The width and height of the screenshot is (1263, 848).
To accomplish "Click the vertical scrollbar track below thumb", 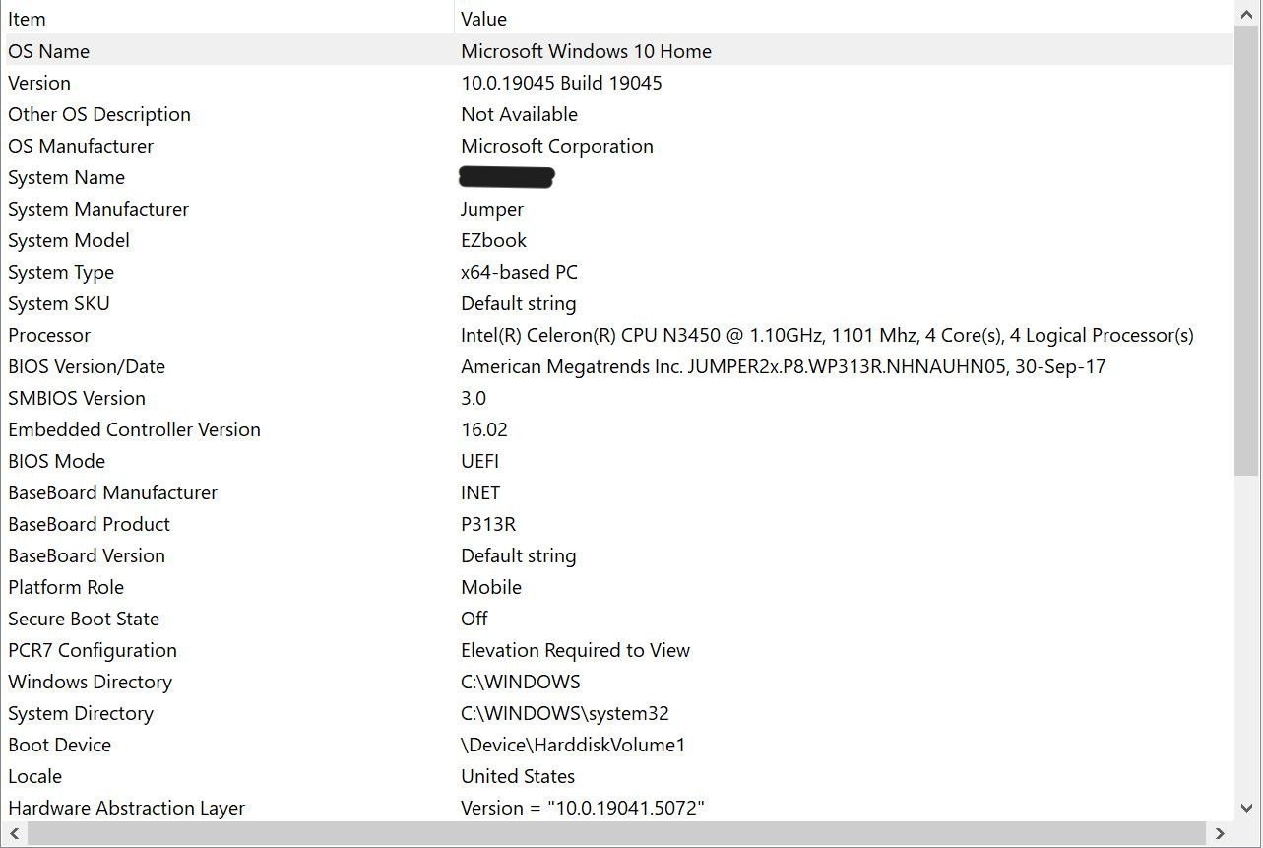I will [1247, 635].
